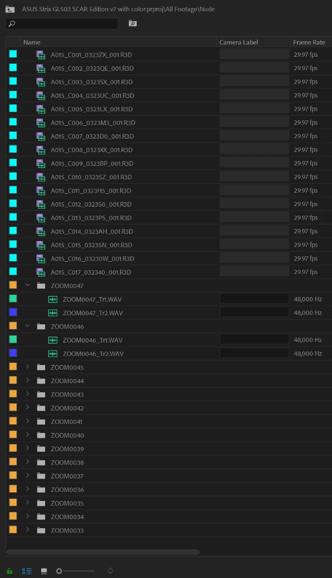The image size is (332, 578).
Task: Expand the ZOOM0033 bin
Action: pos(28,530)
